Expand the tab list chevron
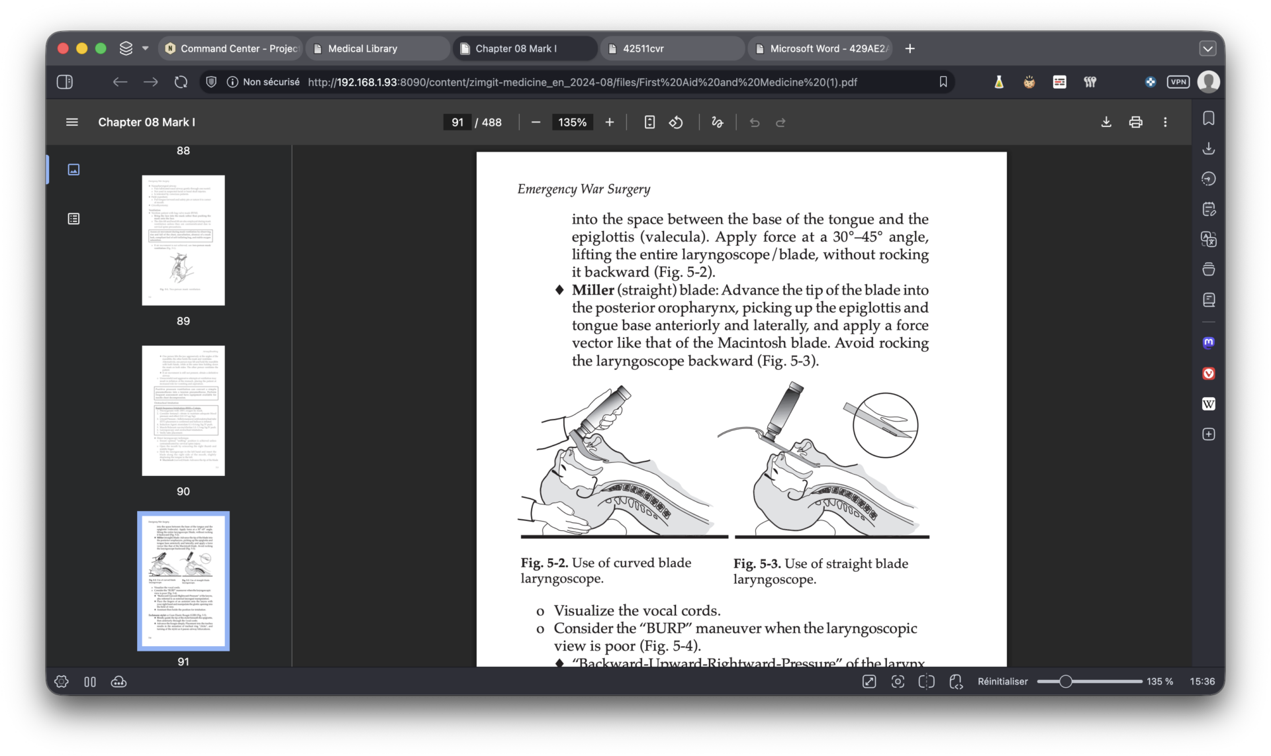Viewport: 1271px width, 756px height. pyautogui.click(x=1207, y=48)
